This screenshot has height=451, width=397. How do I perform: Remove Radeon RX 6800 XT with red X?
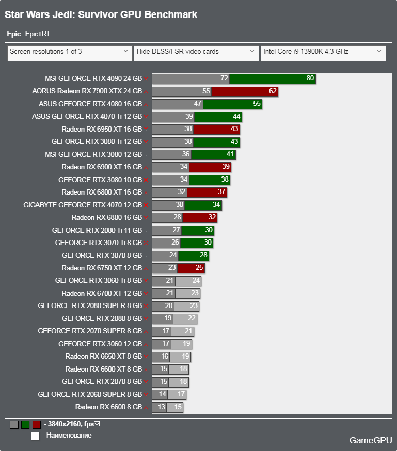[x=146, y=192]
